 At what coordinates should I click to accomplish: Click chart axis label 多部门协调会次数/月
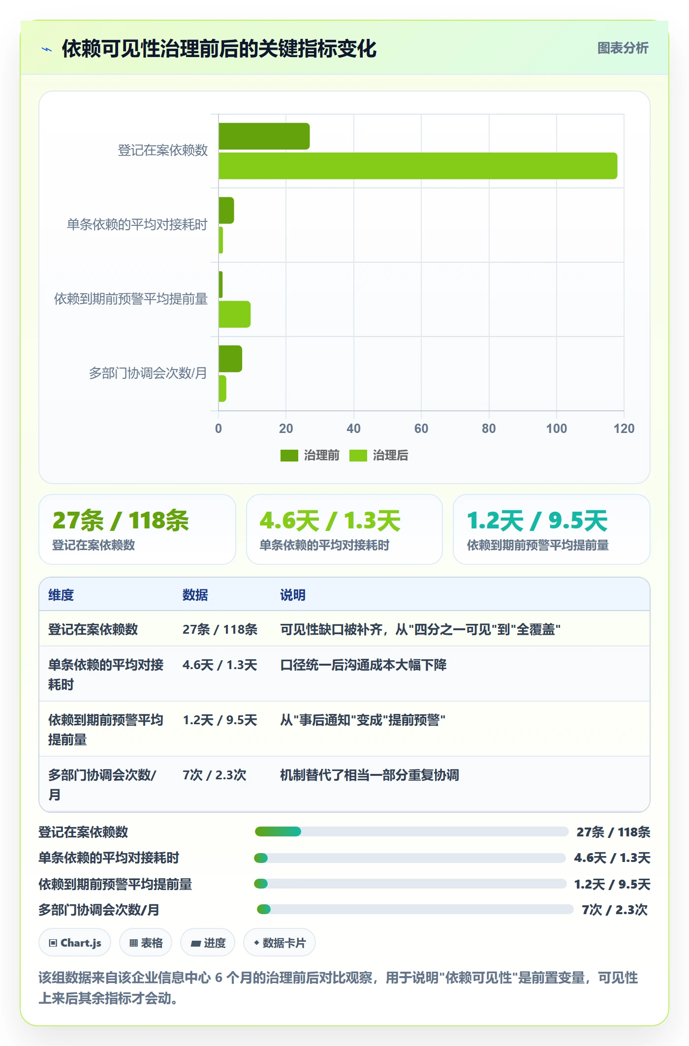click(x=148, y=373)
